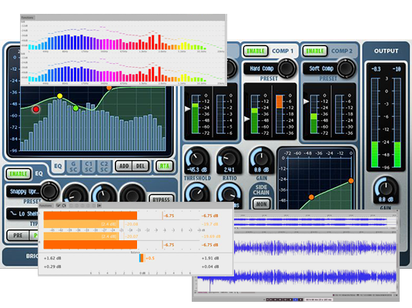Disable the EQ section ENABLE button
Screen dimensions: 412x308
(x=18, y=174)
